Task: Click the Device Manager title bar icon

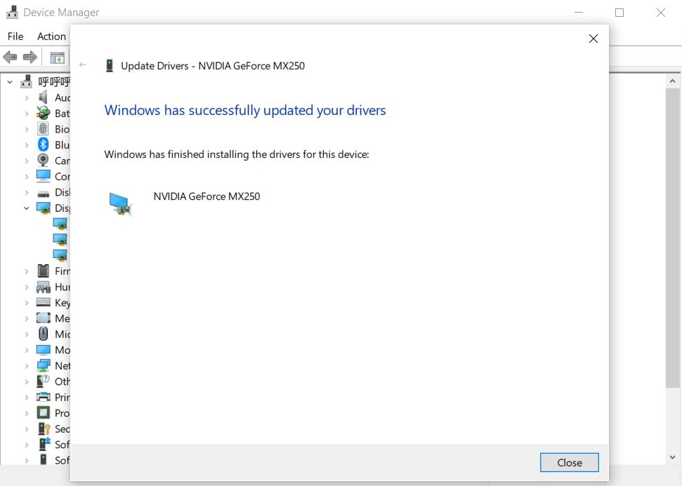Action: coord(12,12)
